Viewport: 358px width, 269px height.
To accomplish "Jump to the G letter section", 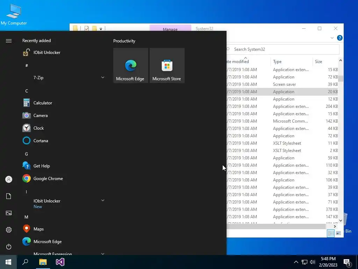I will pyautogui.click(x=27, y=154).
